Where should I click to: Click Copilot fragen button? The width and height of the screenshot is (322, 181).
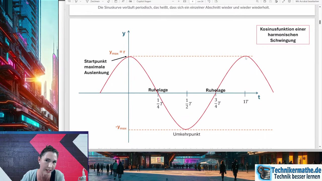[x=144, y=2]
